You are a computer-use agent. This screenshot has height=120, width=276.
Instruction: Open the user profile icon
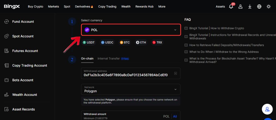click(240, 7)
